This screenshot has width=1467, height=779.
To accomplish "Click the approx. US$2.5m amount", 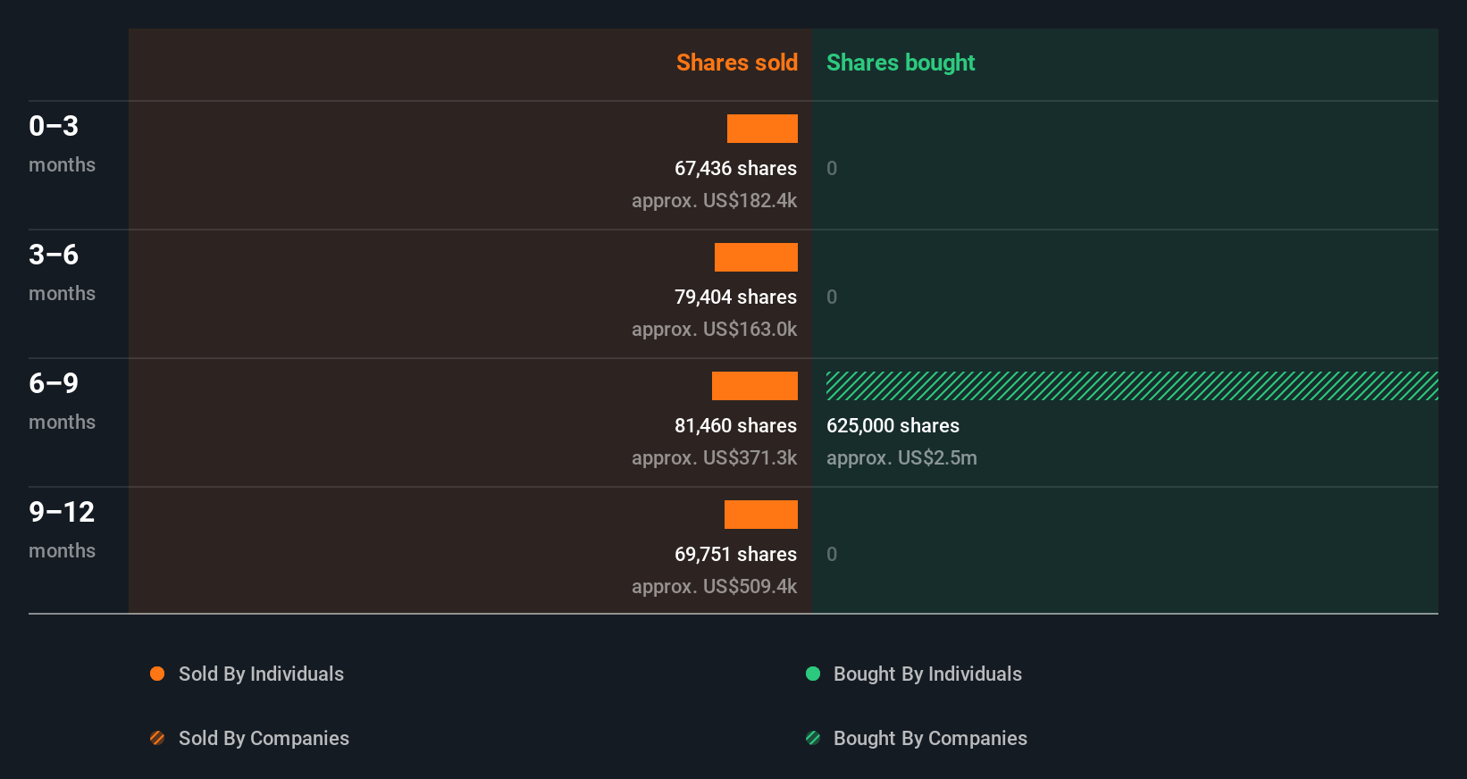I will pyautogui.click(x=901, y=457).
